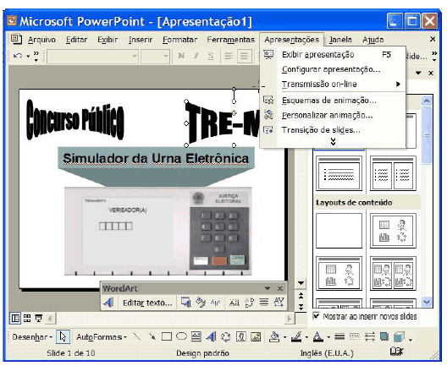Open the Undo history dropdown arrow
Image resolution: width=447 pixels, height=366 pixels.
click(28, 56)
